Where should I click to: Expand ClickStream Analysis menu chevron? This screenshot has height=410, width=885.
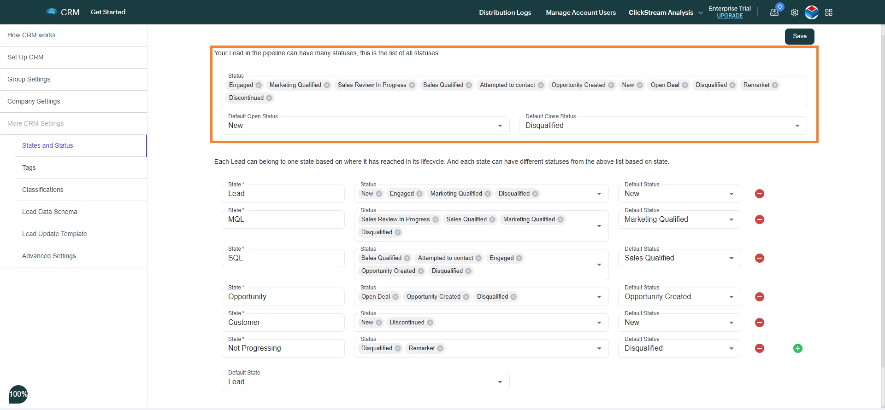point(701,13)
